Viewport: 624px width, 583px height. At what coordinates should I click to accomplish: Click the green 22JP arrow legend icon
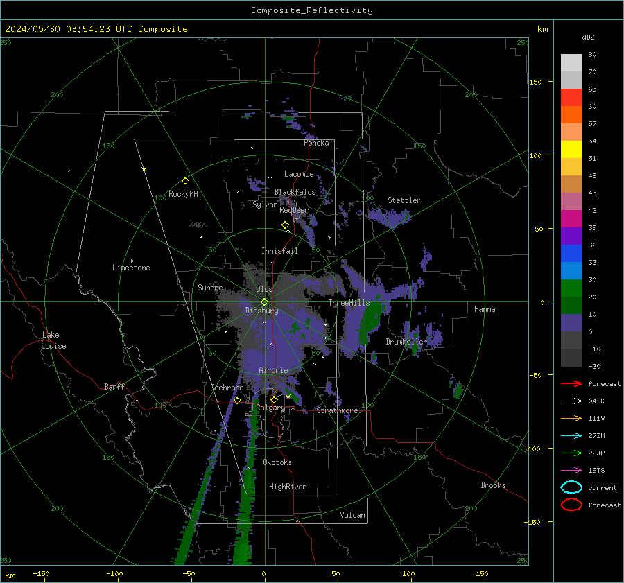coord(571,453)
